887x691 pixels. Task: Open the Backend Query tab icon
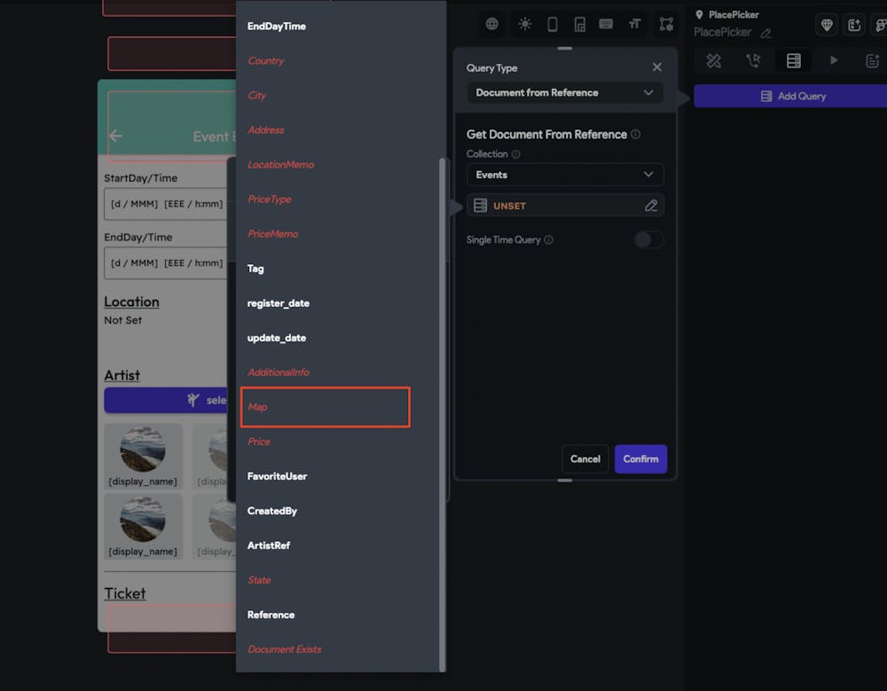point(793,60)
